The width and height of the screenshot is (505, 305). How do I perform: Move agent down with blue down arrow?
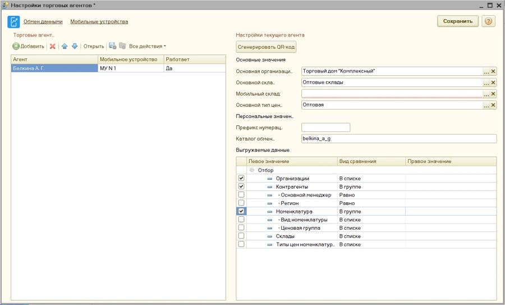(75, 46)
